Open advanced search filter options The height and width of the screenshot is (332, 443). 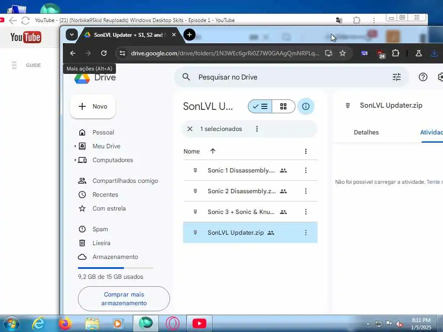point(397,77)
